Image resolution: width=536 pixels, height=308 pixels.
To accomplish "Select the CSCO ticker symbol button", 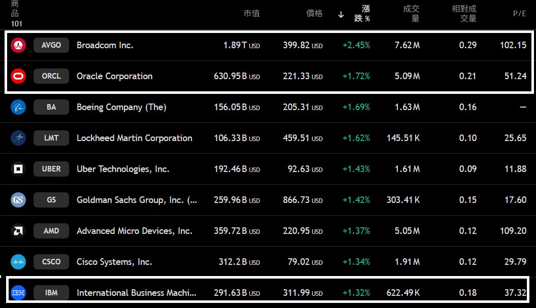I will click(51, 262).
